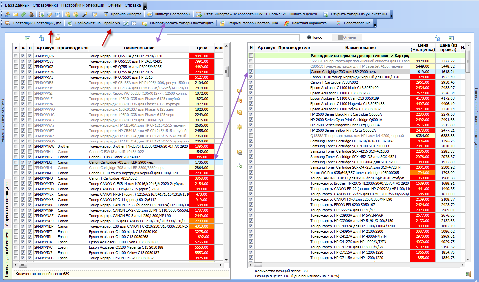Open the Стат. импорта statistics button
This screenshot has width=479, height=282.
(257, 14)
